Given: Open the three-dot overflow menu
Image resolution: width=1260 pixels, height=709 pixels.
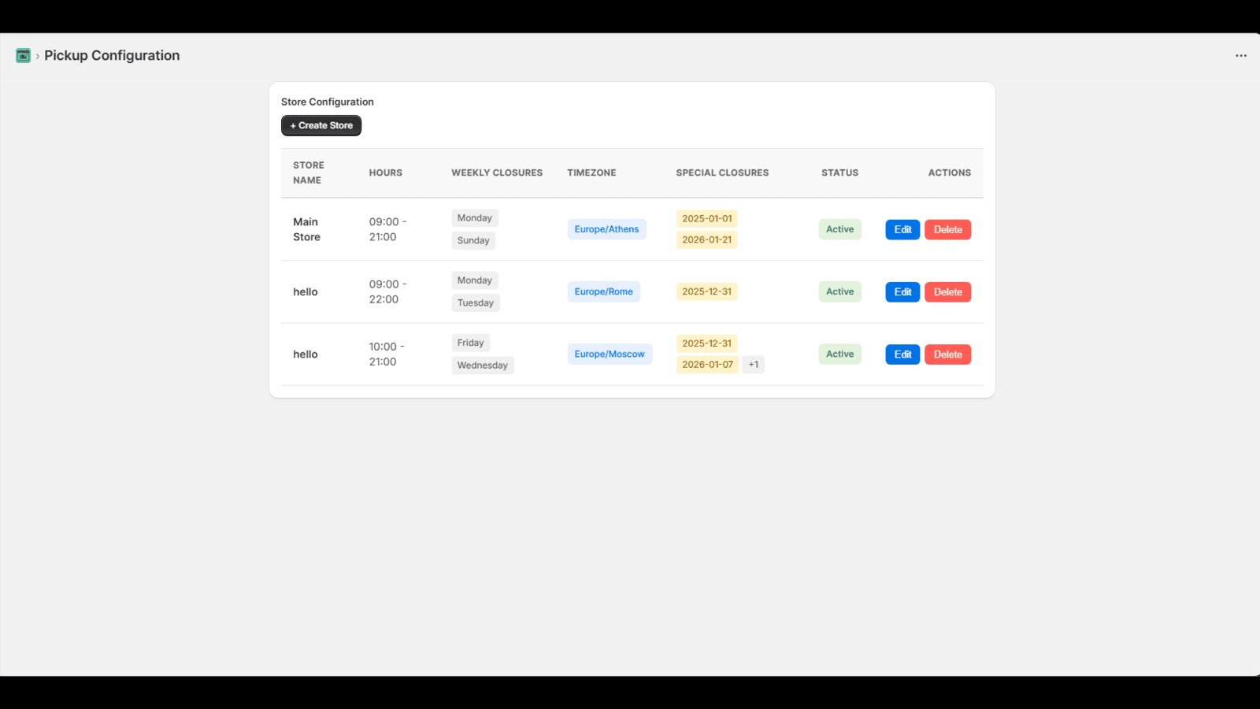Looking at the screenshot, I should (1240, 55).
